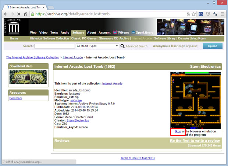Click login or join us link
228x166 pixels.
(188, 46)
